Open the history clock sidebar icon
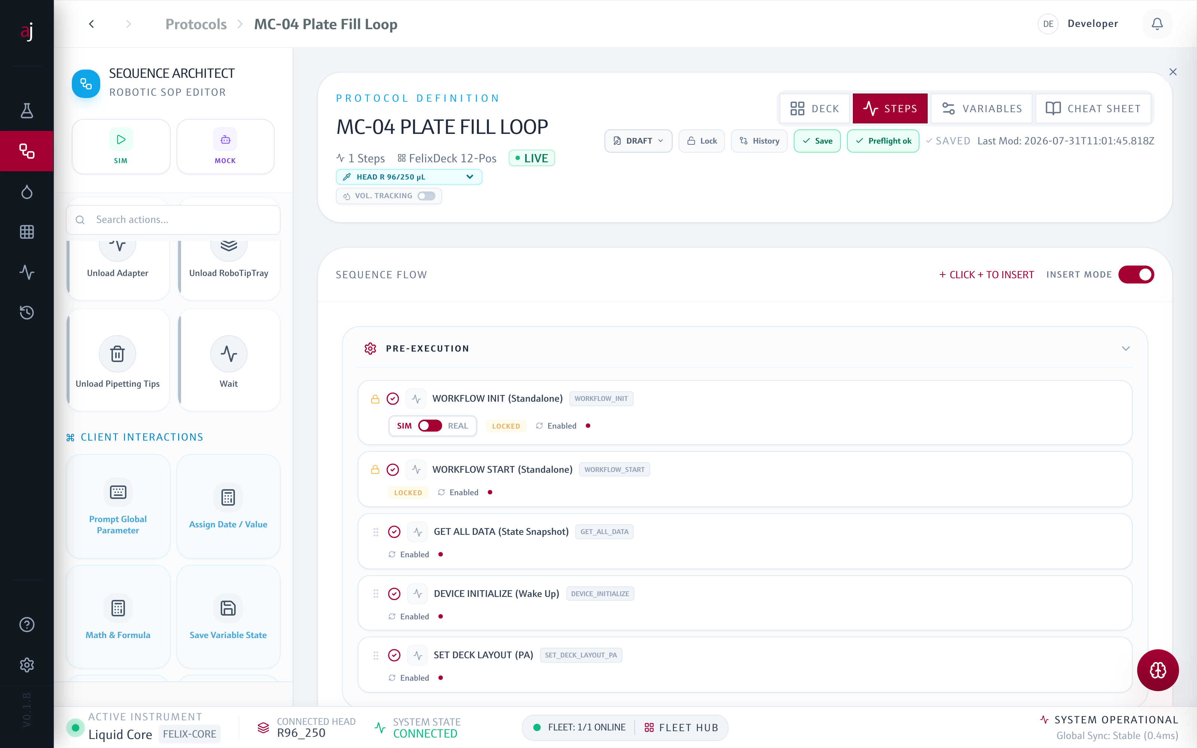The height and width of the screenshot is (748, 1197). (27, 312)
